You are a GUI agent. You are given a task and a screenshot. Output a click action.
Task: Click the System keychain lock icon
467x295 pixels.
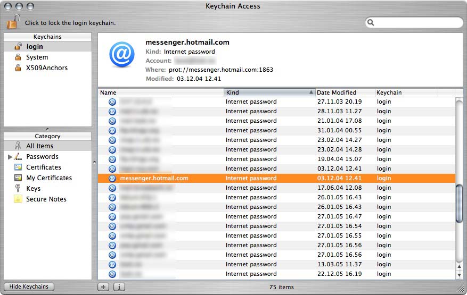point(18,57)
